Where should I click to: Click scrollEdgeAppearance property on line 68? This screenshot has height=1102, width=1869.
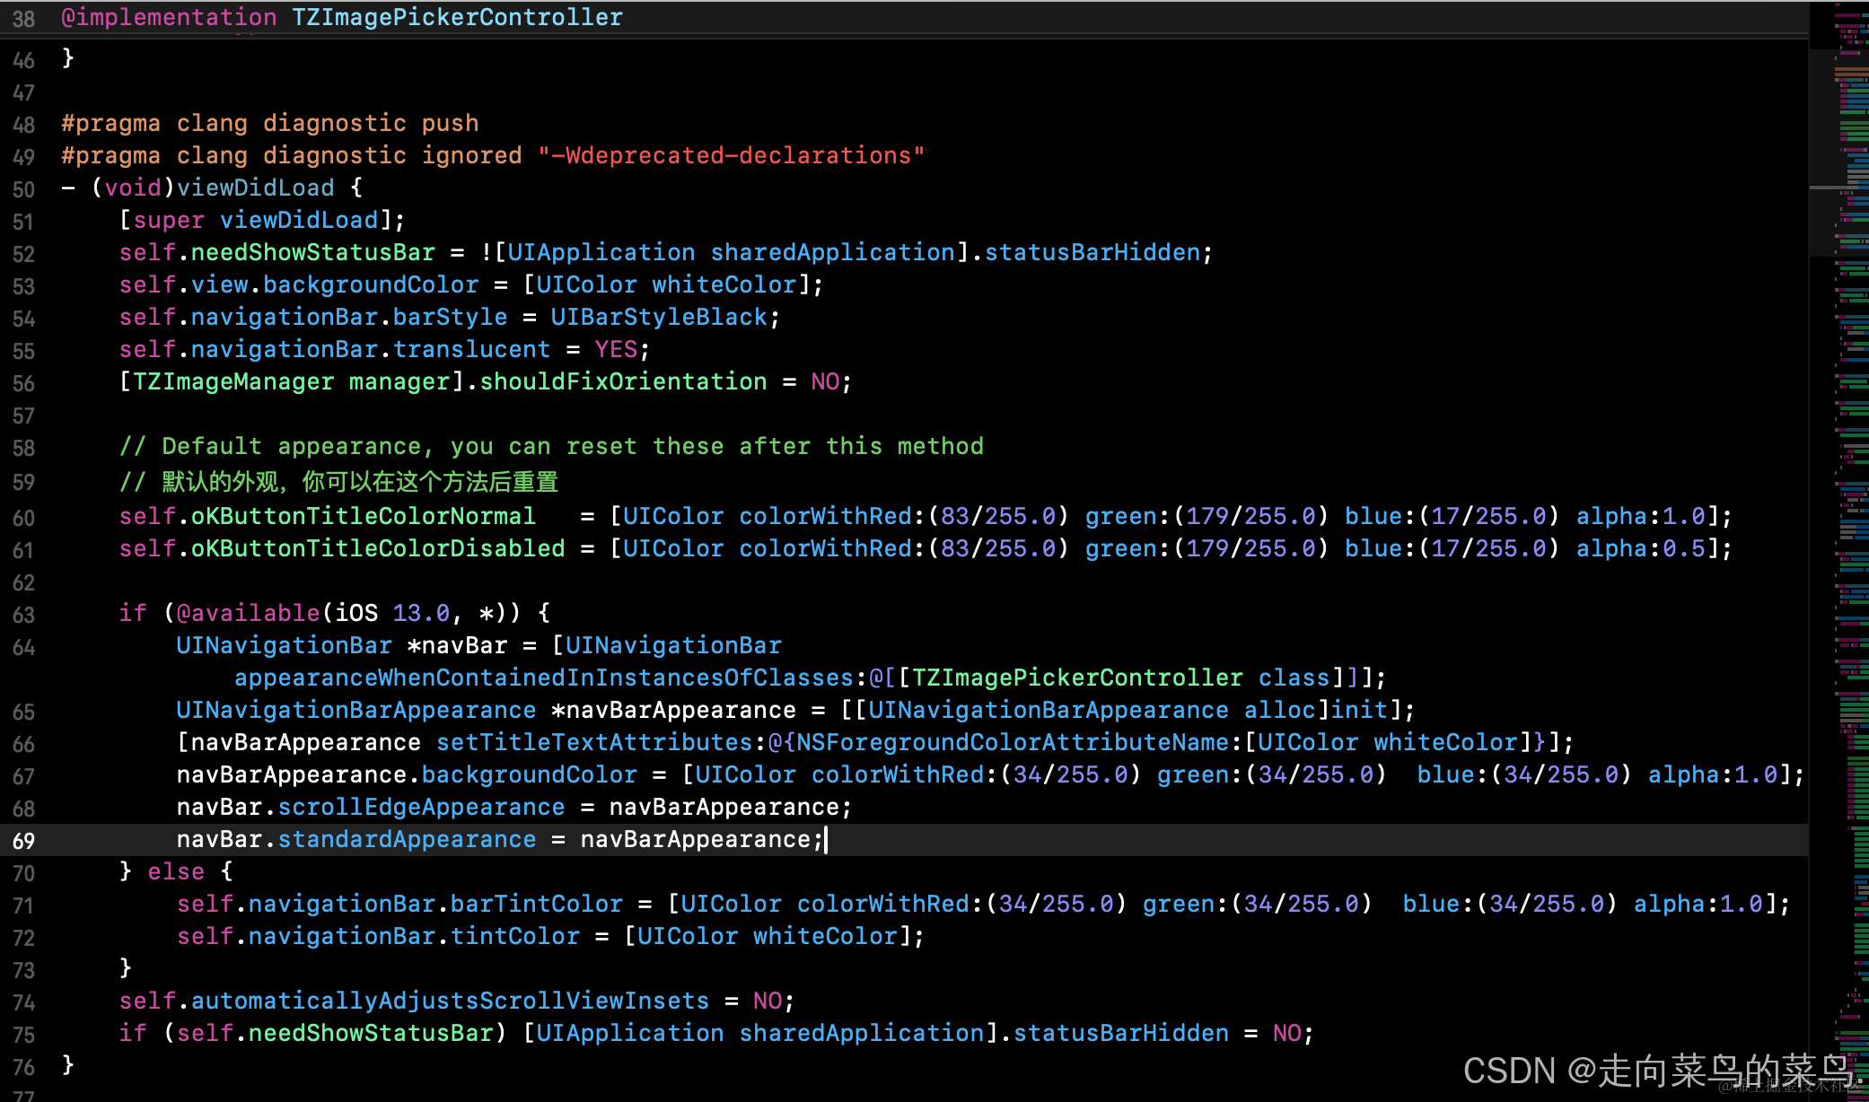click(421, 807)
